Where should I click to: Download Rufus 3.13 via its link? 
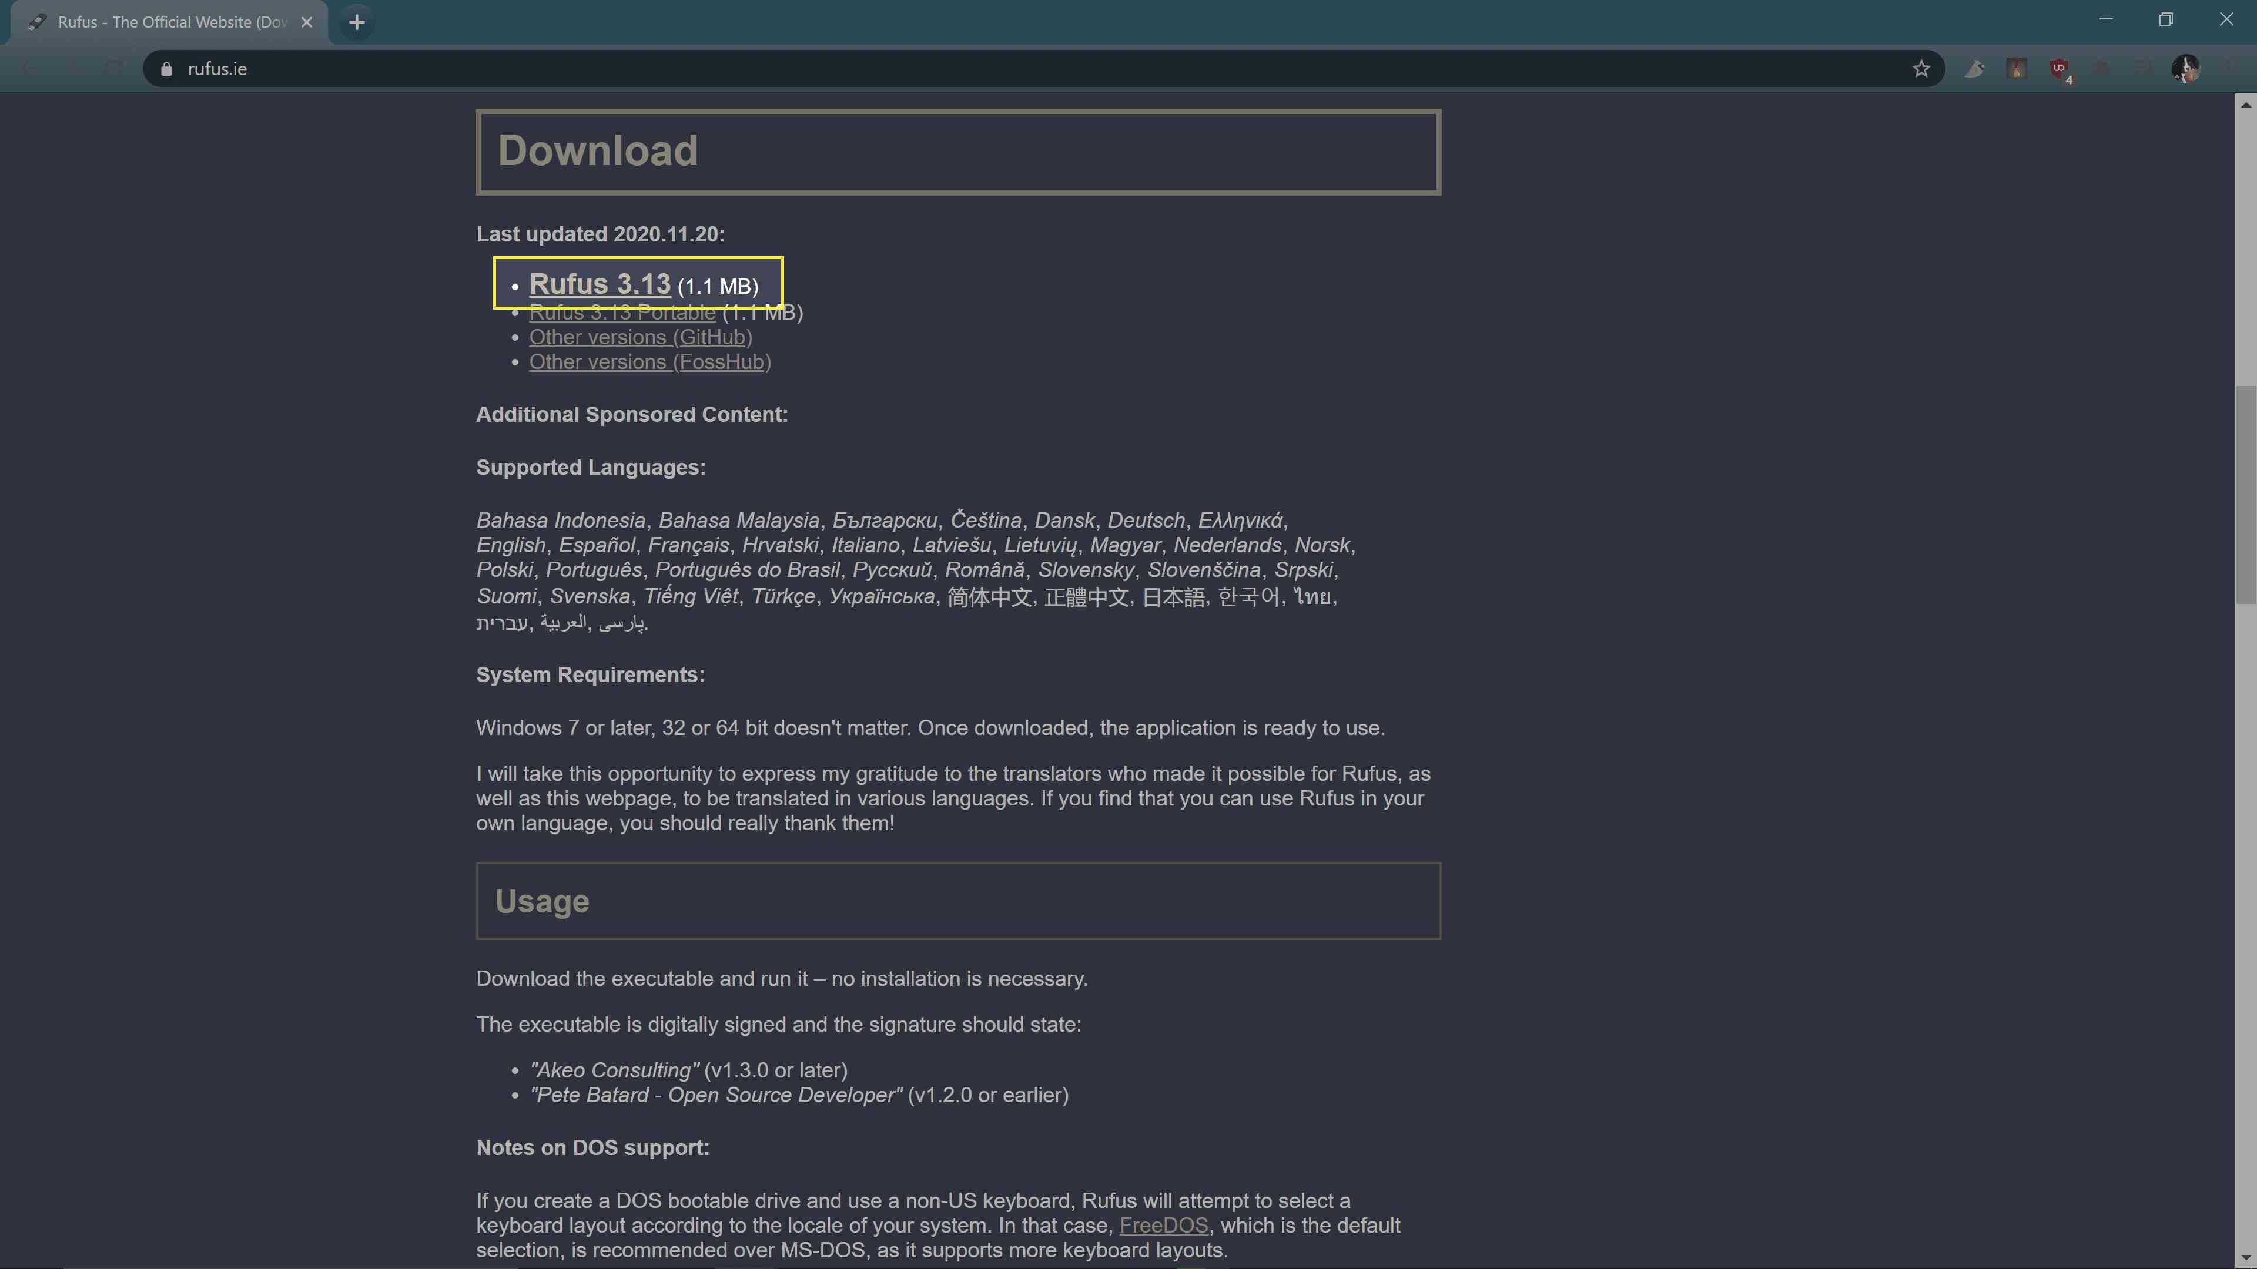click(x=600, y=284)
